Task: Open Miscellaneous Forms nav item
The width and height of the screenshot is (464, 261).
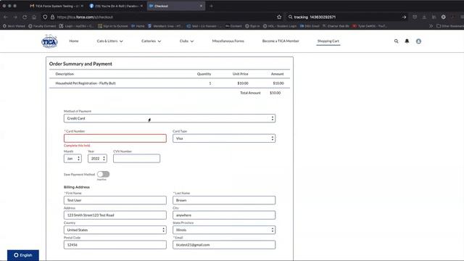Action: coord(228,41)
